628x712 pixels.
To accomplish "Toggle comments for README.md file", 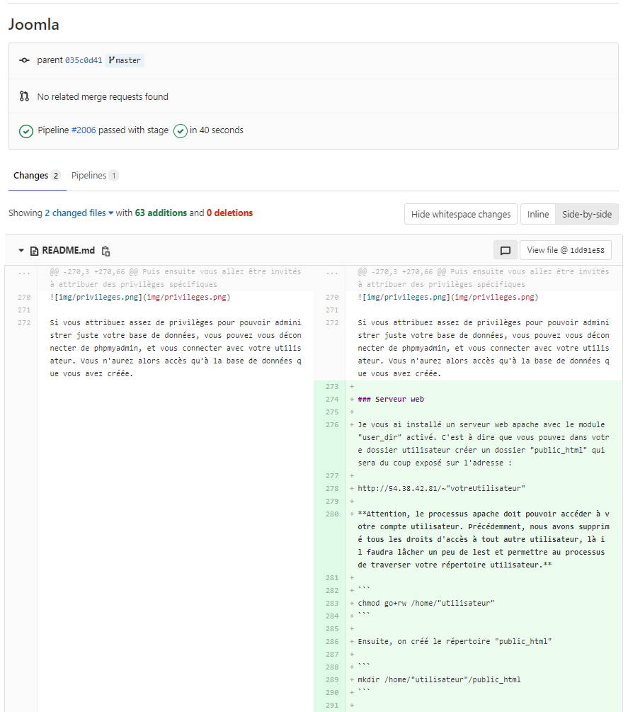I will click(505, 250).
